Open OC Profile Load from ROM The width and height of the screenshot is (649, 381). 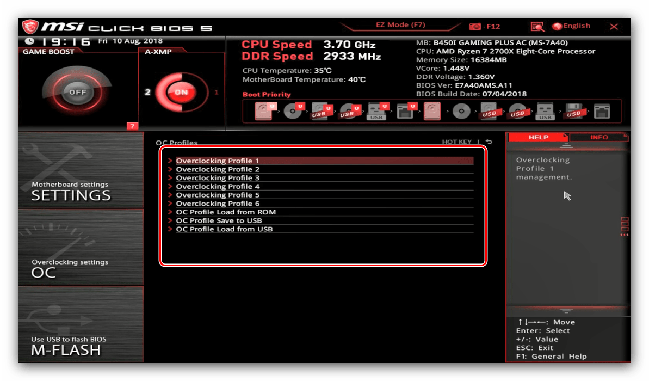click(x=225, y=212)
